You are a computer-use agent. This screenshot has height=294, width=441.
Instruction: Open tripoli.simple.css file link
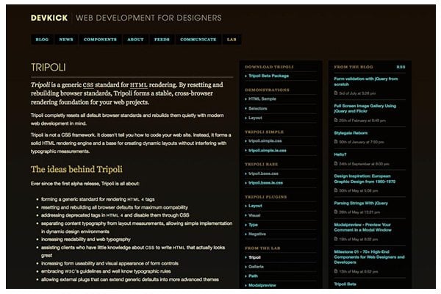tap(265, 140)
